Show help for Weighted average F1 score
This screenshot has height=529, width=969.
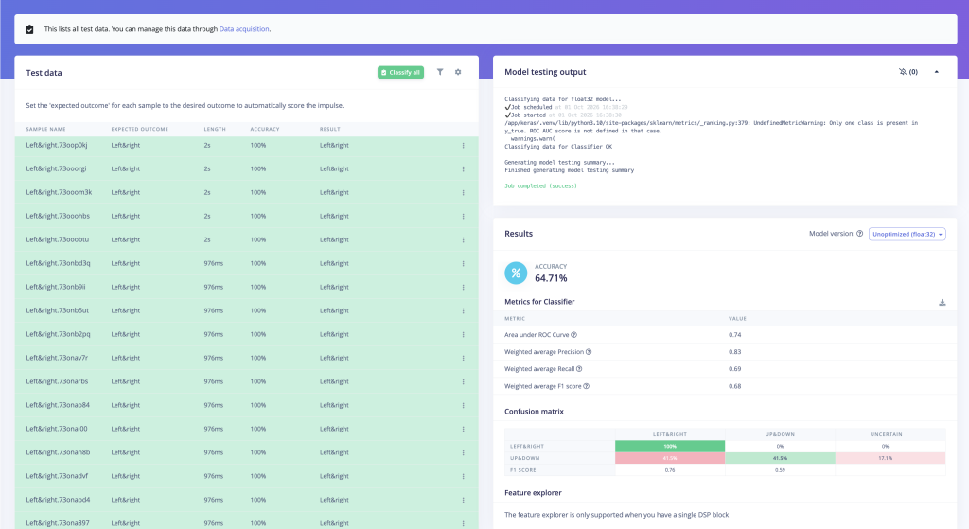pyautogui.click(x=587, y=386)
